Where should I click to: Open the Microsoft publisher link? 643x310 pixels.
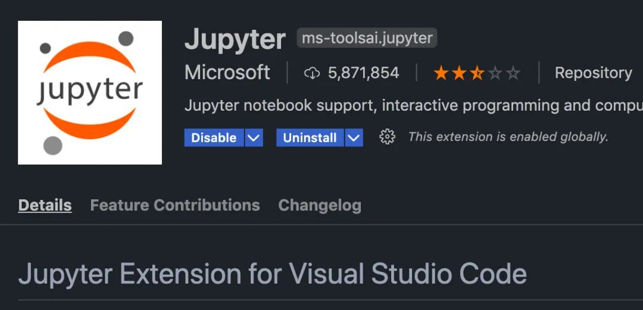pos(227,73)
